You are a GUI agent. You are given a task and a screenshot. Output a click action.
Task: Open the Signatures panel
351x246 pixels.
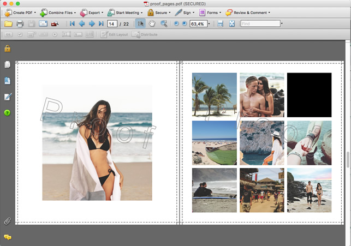pos(8,97)
